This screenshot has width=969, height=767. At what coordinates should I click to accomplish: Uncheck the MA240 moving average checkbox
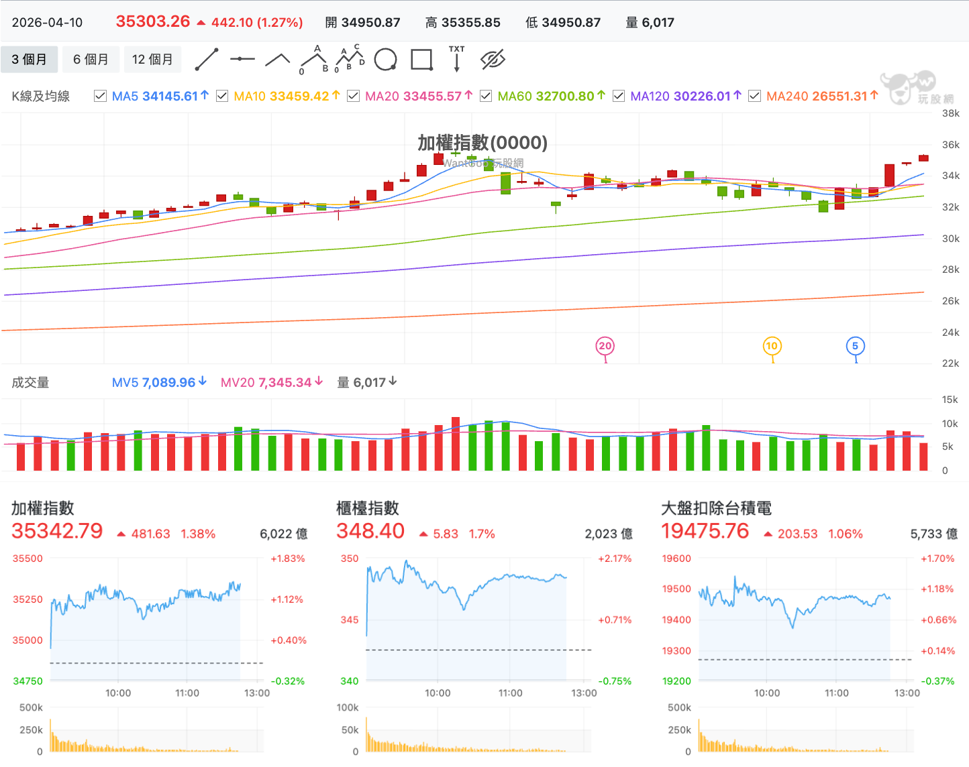pyautogui.click(x=754, y=96)
